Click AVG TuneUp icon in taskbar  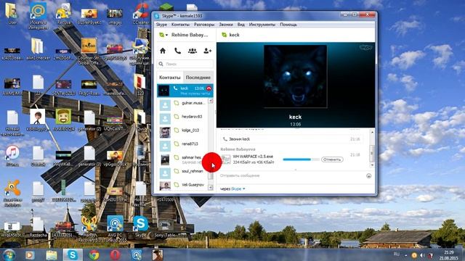137,254
